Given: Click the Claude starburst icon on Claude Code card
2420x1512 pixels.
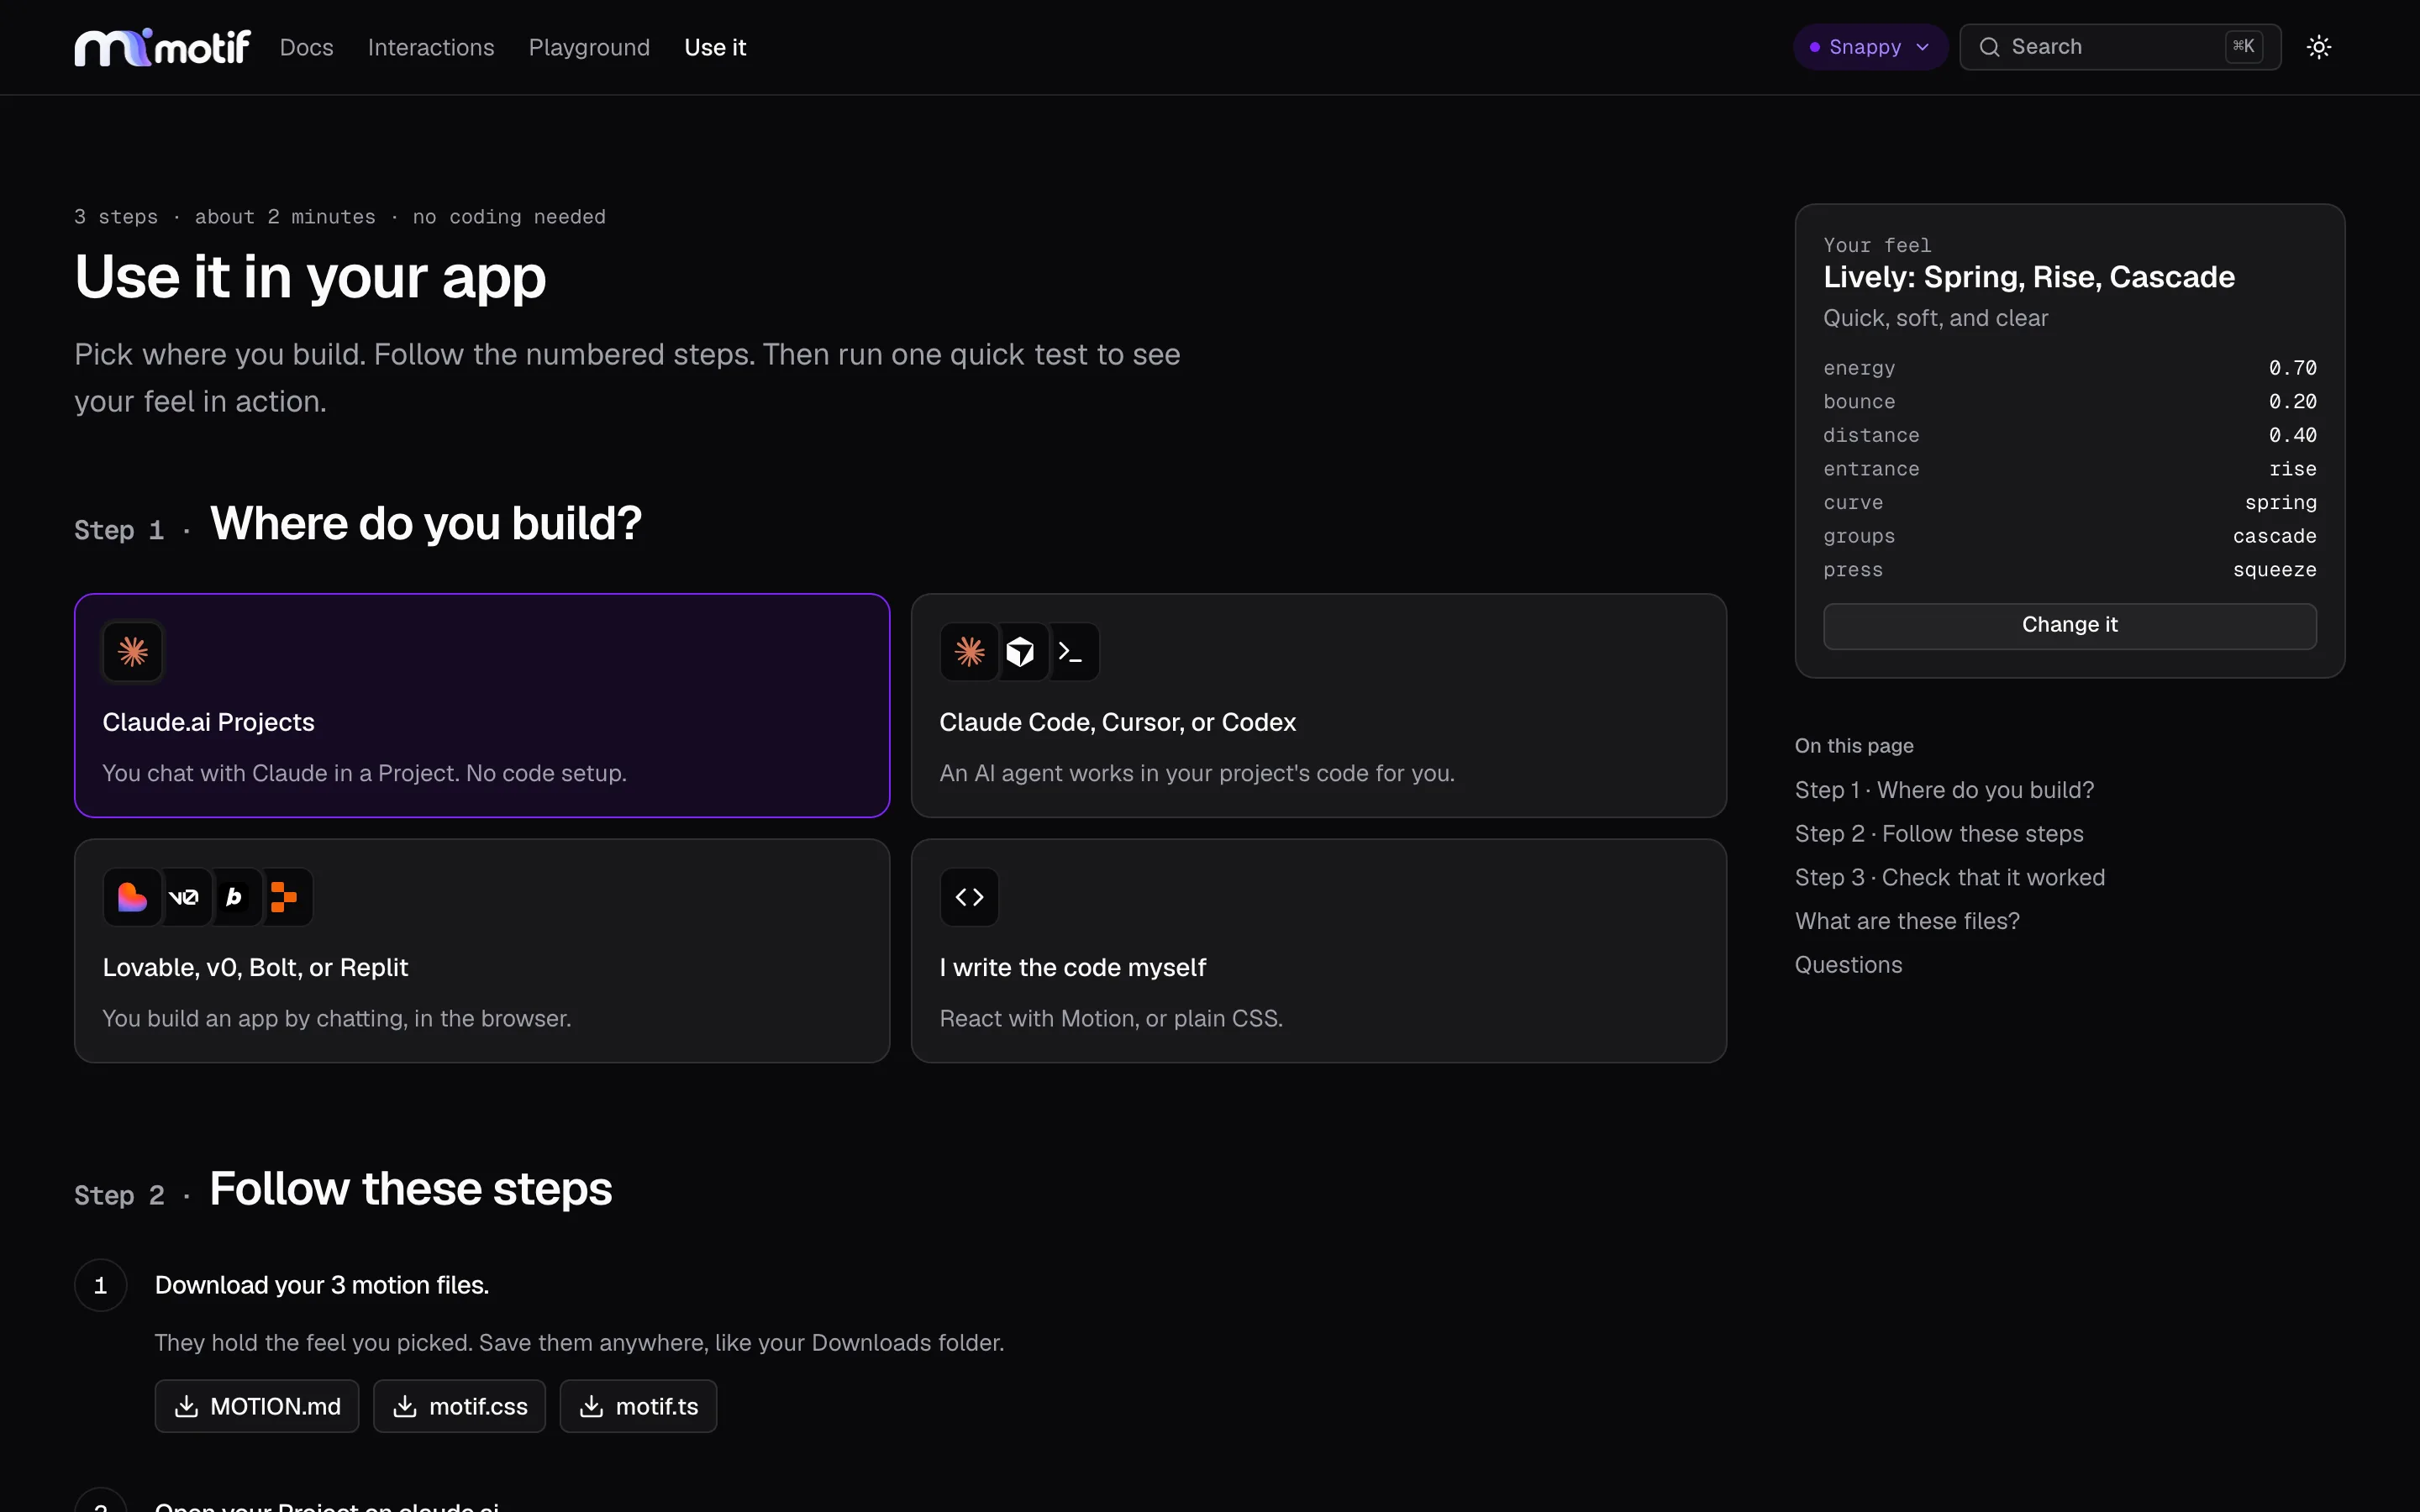Looking at the screenshot, I should [x=969, y=652].
